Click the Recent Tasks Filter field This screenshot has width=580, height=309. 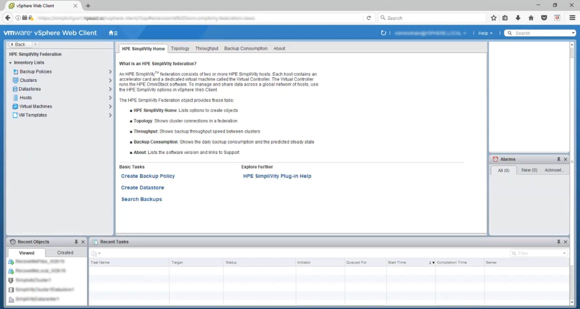[539, 253]
